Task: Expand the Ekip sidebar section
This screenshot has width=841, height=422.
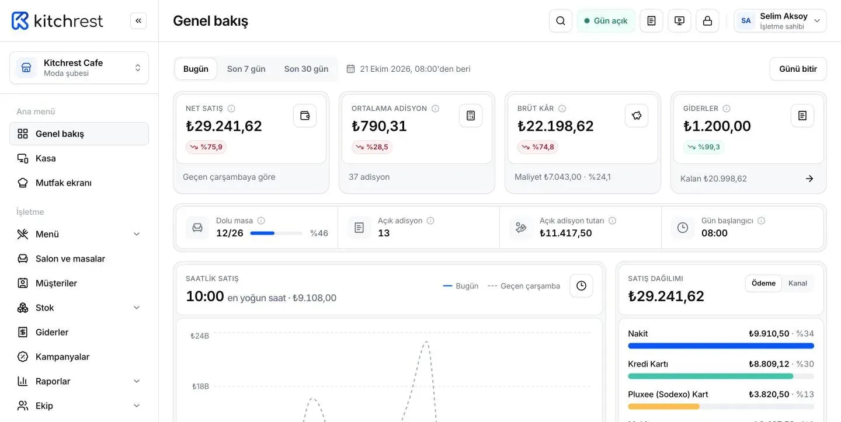Action: point(79,406)
